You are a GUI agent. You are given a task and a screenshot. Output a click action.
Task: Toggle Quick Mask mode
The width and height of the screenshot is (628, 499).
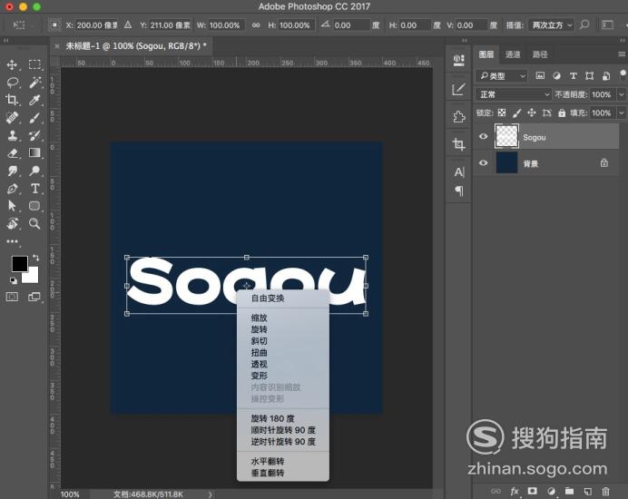(x=12, y=297)
